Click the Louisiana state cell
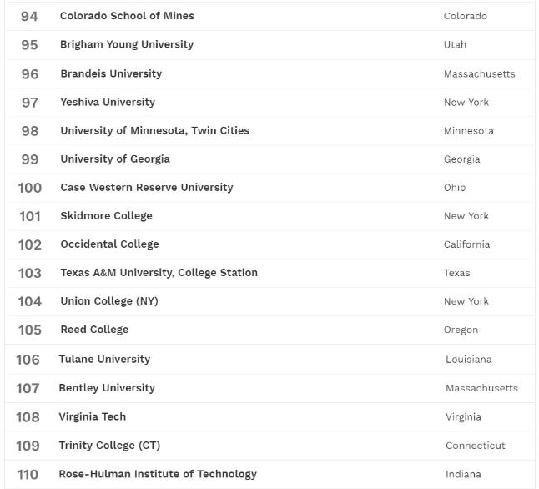 coord(468,360)
